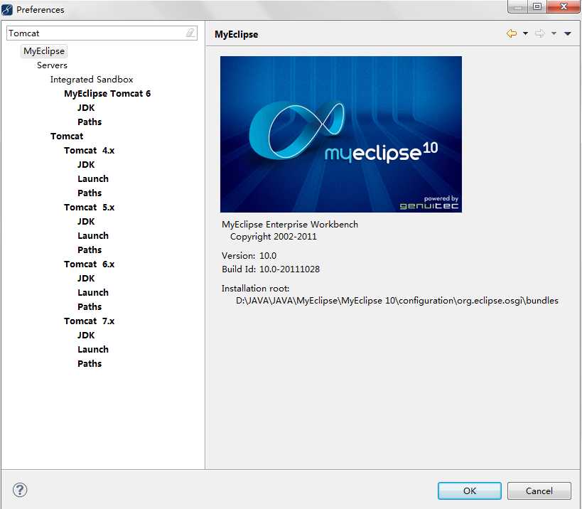Screen dimensions: 582x509
Task: Select JDK under MyEclipse Tomcat 6
Action: [x=86, y=107]
